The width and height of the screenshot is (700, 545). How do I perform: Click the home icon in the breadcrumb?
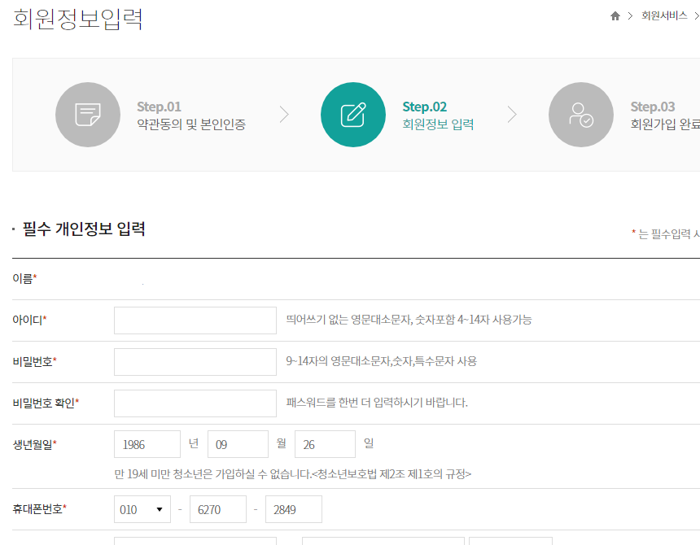pos(615,15)
